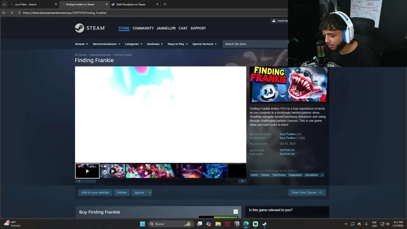The image size is (407, 229).
Task: Click the Finding Frankie capsule image
Action: pos(288,85)
